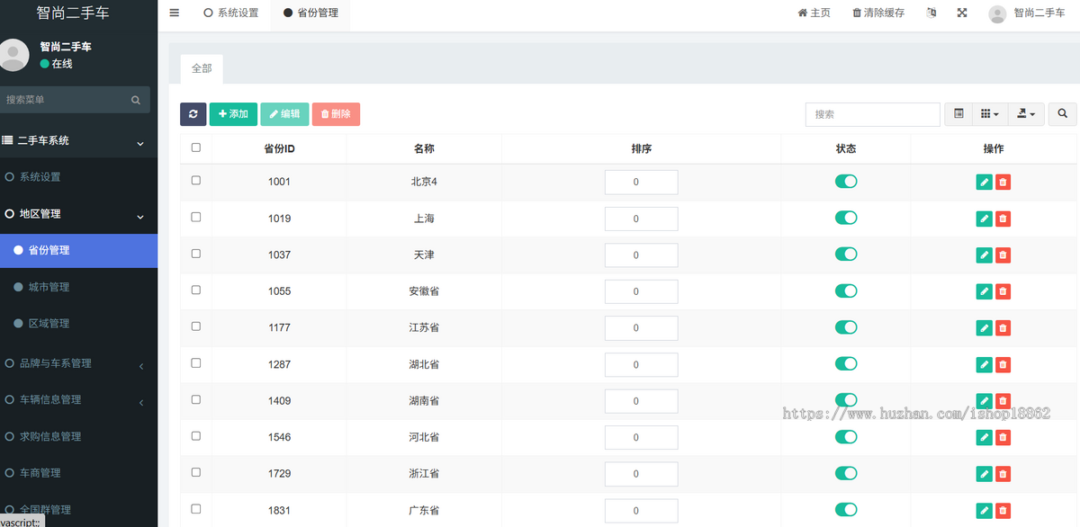Click the green 添加 button
This screenshot has width=1080, height=527.
tap(233, 114)
